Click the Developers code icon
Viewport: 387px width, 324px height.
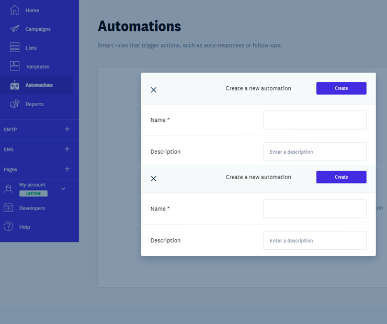[8, 208]
